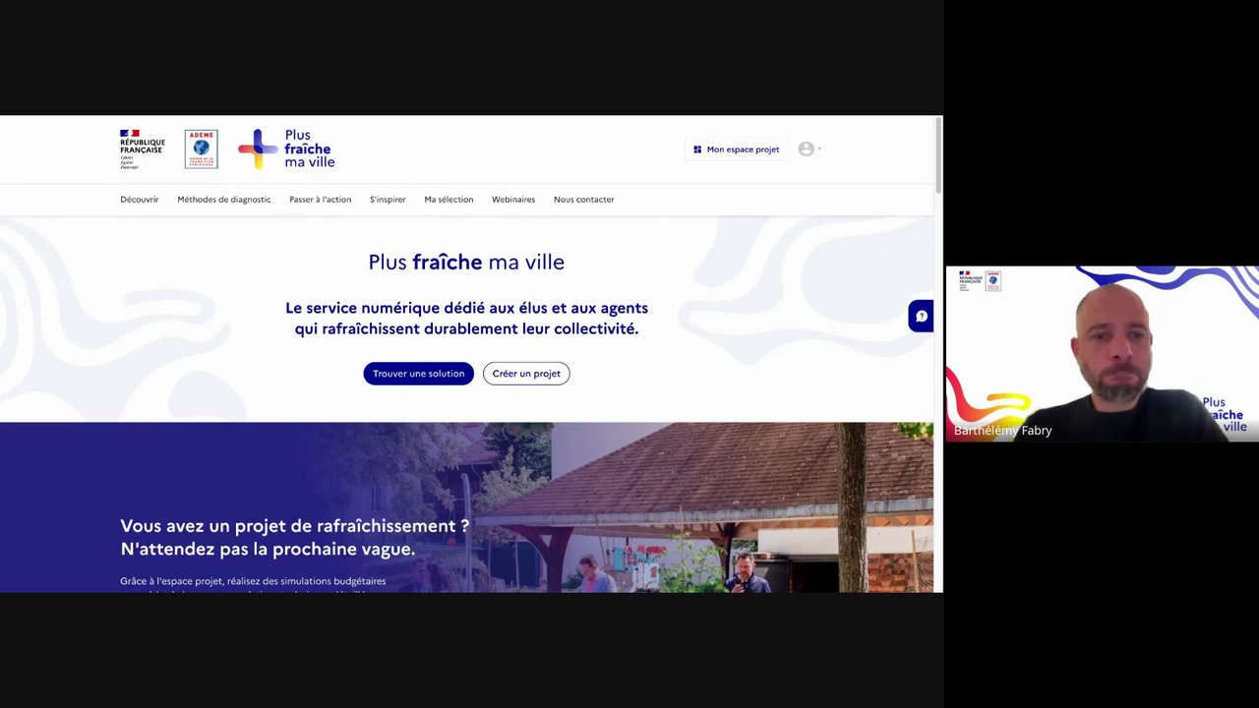Open the user account avatar menu
The height and width of the screenshot is (708, 1259).
[809, 148]
